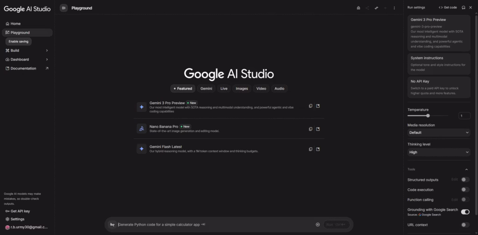Image resolution: width=478 pixels, height=235 pixels.
Task: Click the temporary chat (incognito) icon in the header
Action: point(358,8)
